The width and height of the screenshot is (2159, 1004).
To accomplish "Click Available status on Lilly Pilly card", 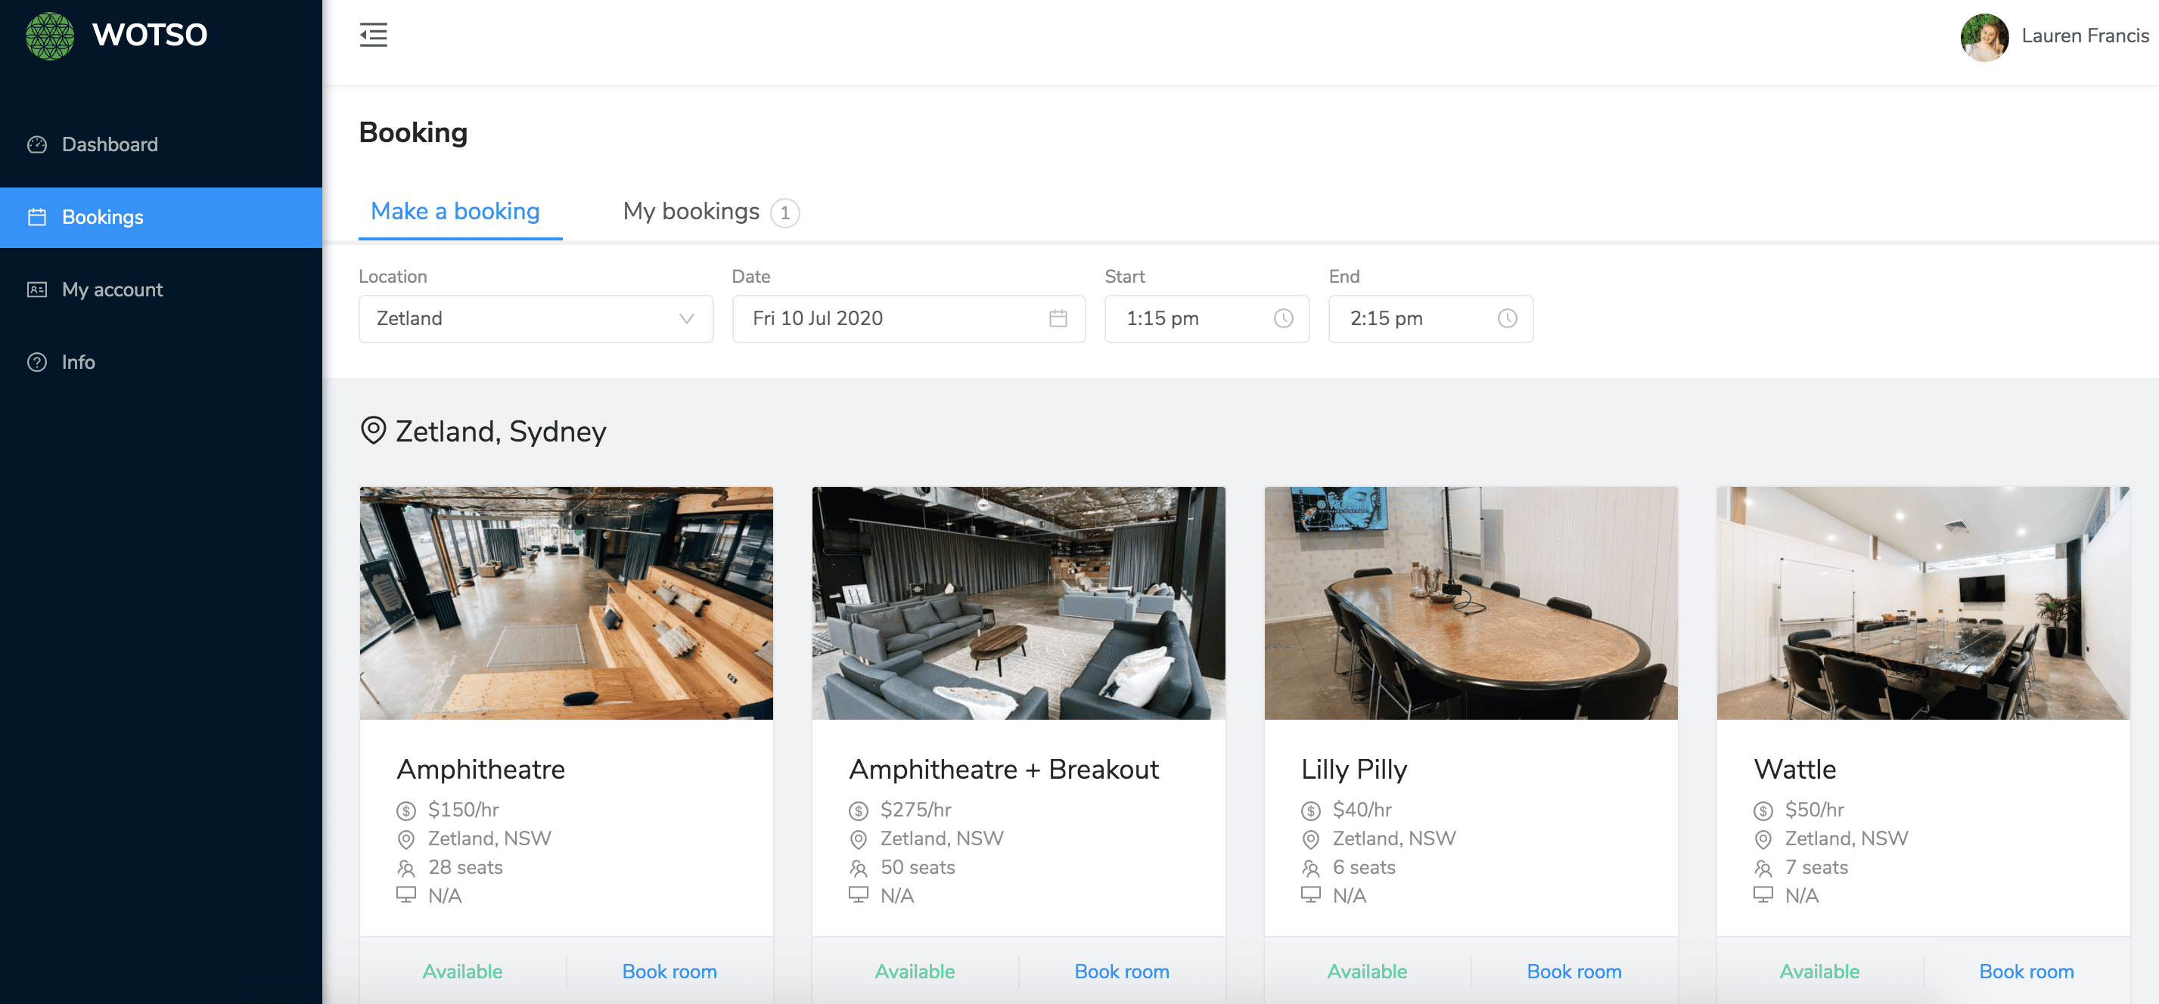I will click(1367, 971).
